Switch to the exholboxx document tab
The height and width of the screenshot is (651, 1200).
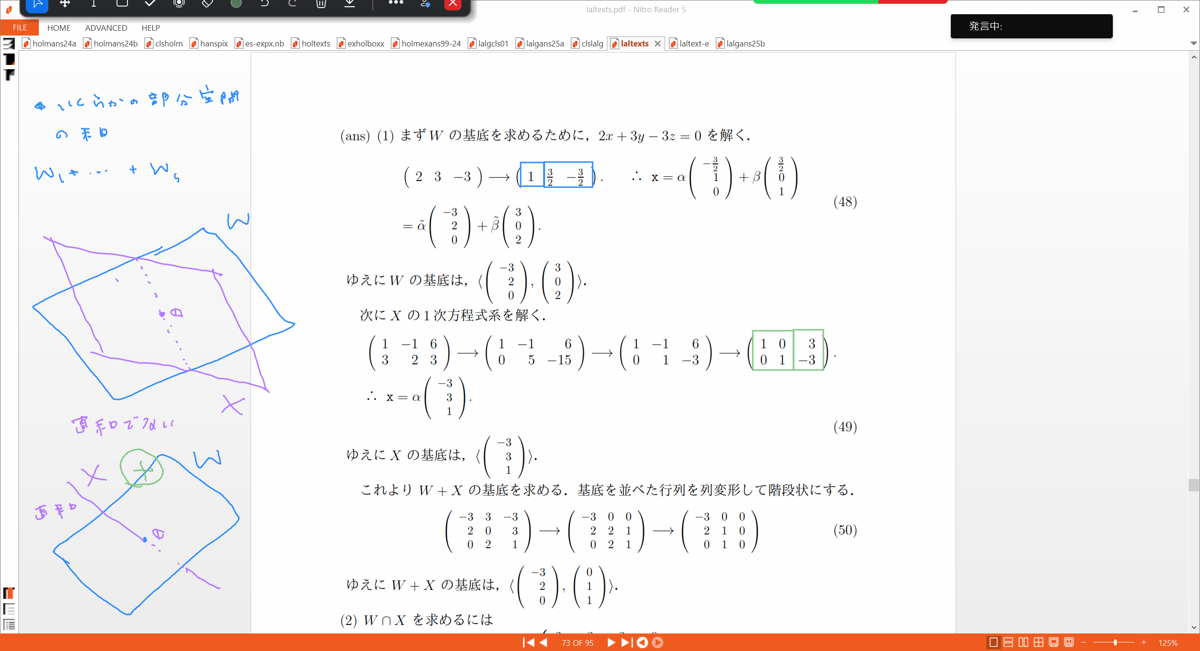click(x=361, y=44)
